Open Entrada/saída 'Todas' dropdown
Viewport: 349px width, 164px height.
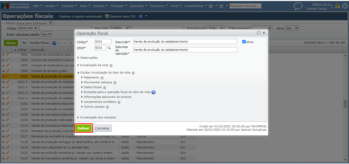[x=216, y=28]
